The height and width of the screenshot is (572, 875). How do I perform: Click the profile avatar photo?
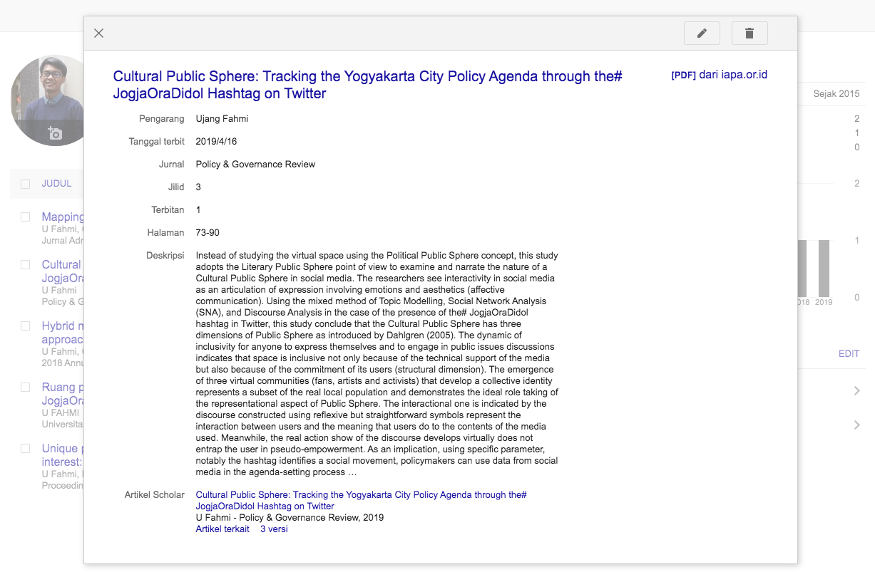48,100
